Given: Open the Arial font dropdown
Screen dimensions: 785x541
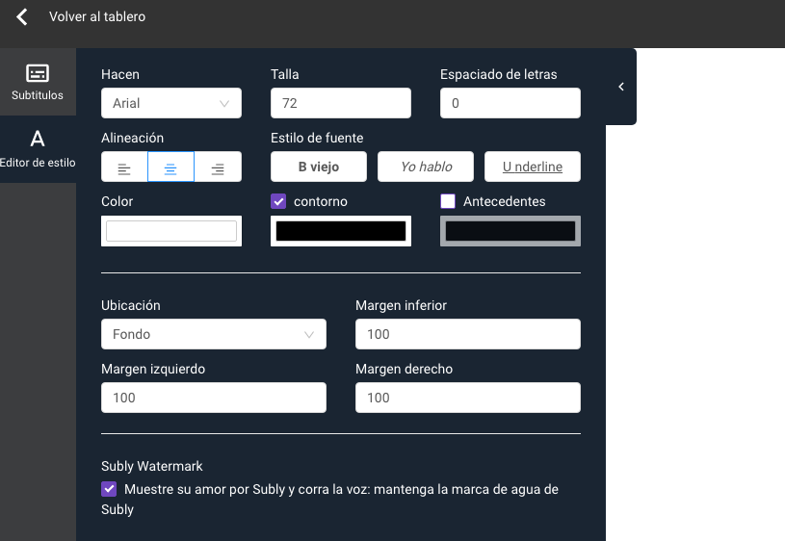Looking at the screenshot, I should [x=170, y=103].
